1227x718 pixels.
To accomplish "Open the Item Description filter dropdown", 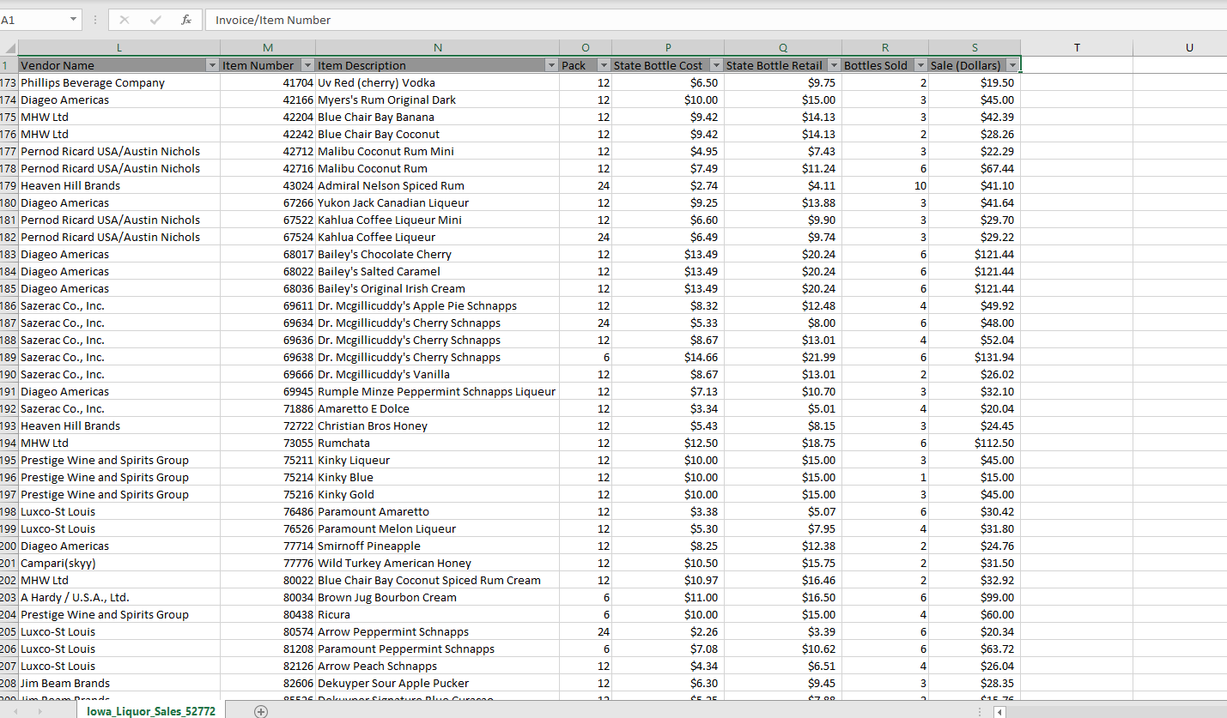I will [551, 65].
